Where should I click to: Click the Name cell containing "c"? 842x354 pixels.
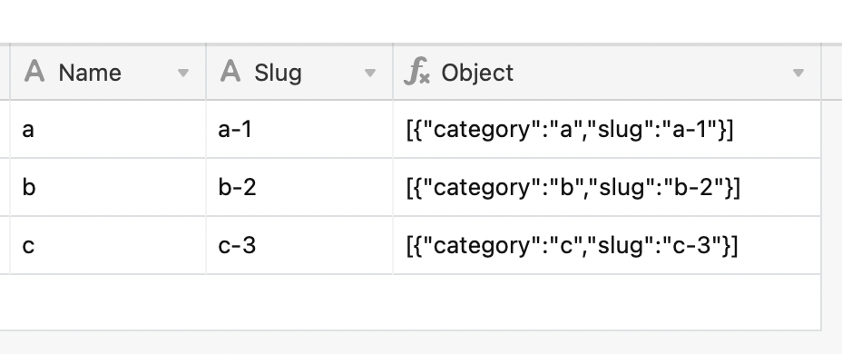pyautogui.click(x=108, y=245)
